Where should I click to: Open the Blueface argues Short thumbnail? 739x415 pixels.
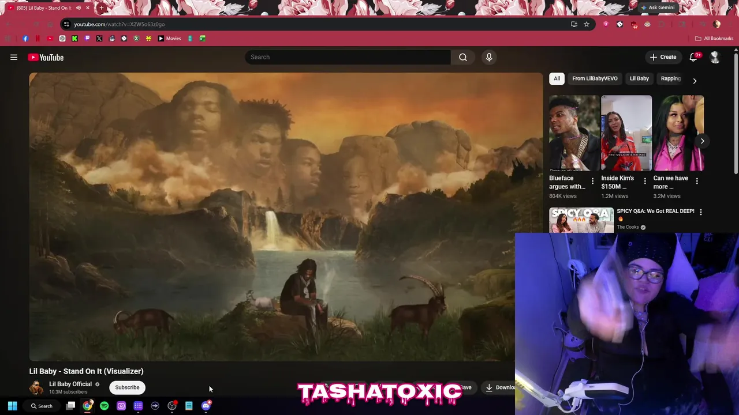(x=574, y=133)
